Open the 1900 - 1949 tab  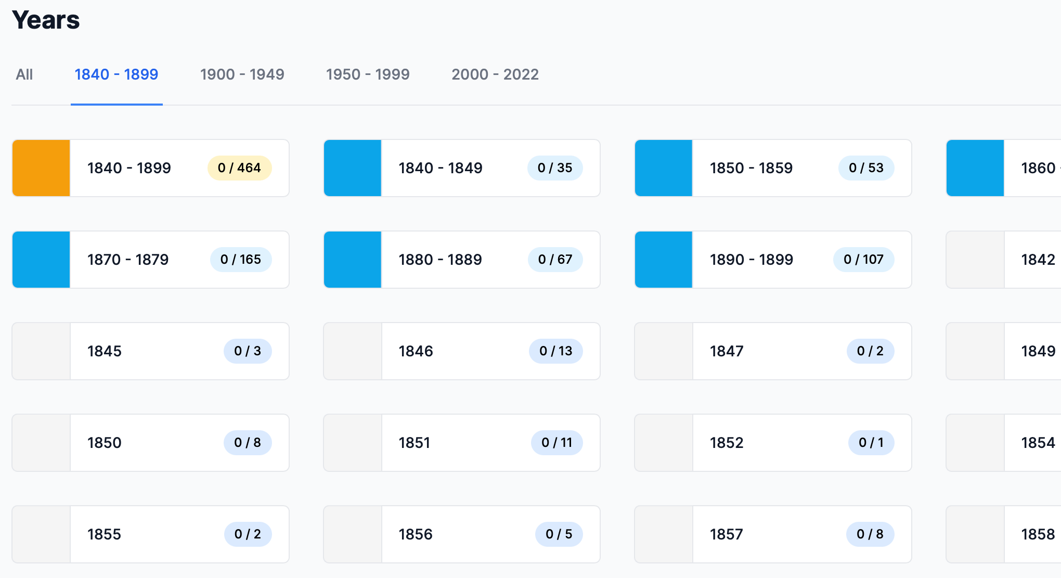click(x=242, y=74)
